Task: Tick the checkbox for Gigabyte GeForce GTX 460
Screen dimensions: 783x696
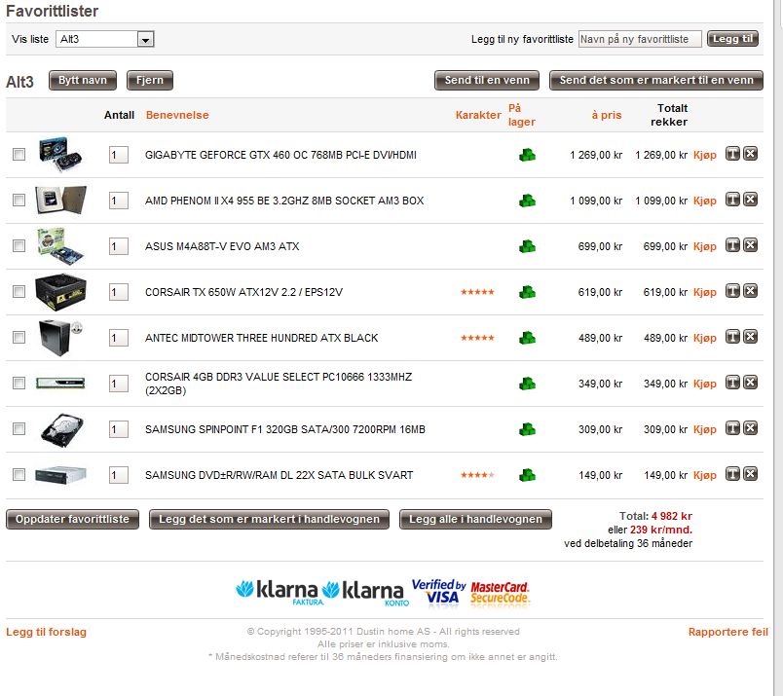Action: 19,154
